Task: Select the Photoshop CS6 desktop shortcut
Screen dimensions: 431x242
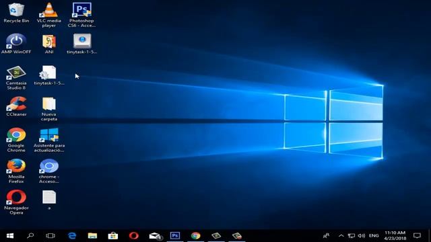Action: coord(81,15)
